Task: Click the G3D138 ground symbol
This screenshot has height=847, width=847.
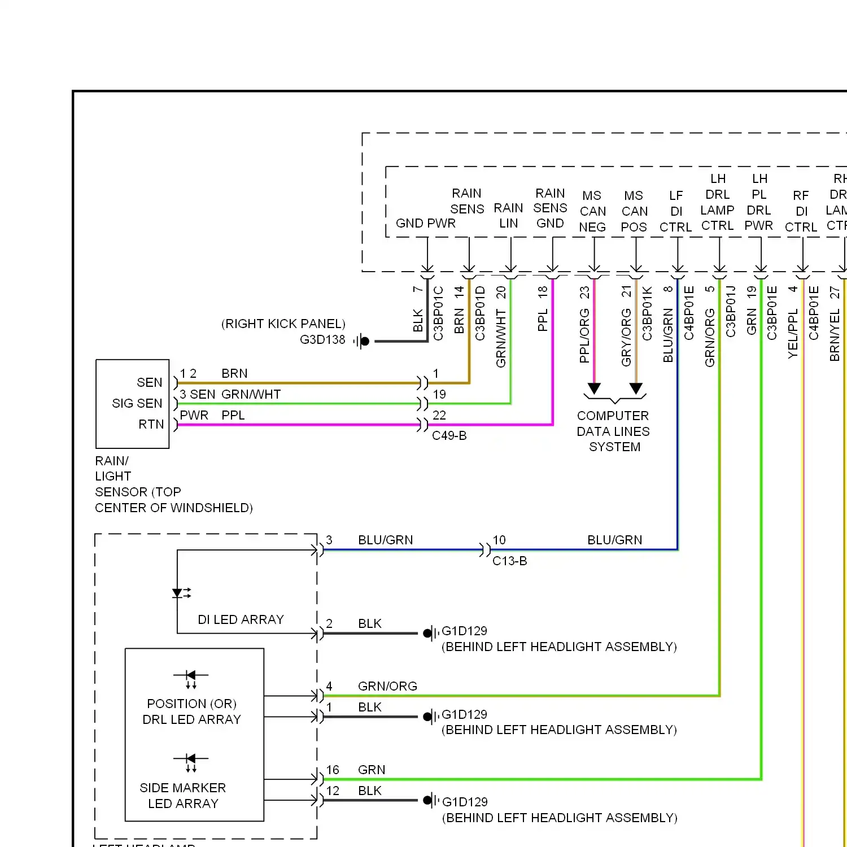Action: [361, 341]
